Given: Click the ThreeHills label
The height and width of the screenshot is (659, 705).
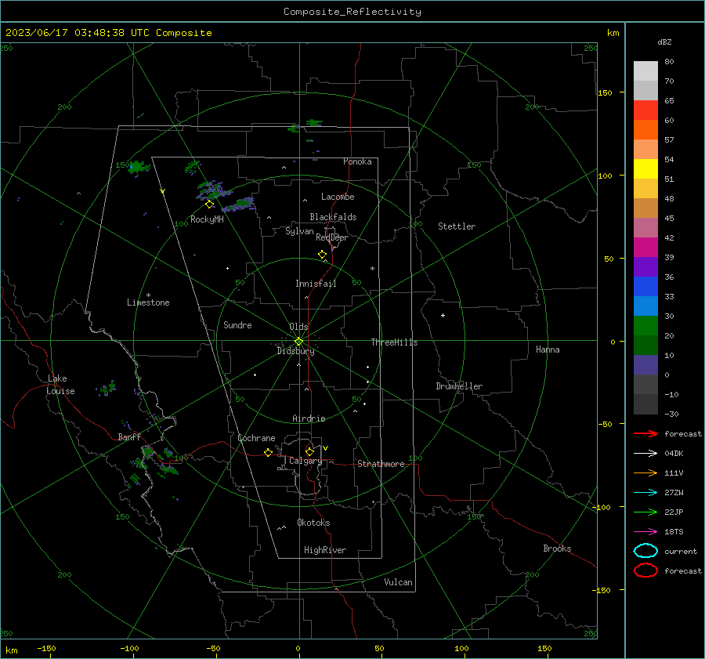Looking at the screenshot, I should point(394,342).
